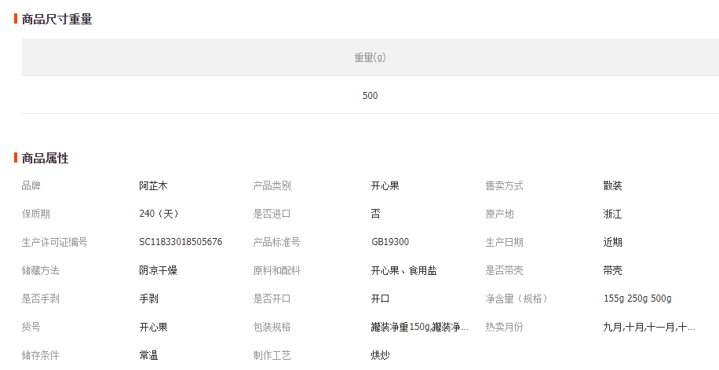Click the 商品尺寸重量 section heading

point(57,20)
